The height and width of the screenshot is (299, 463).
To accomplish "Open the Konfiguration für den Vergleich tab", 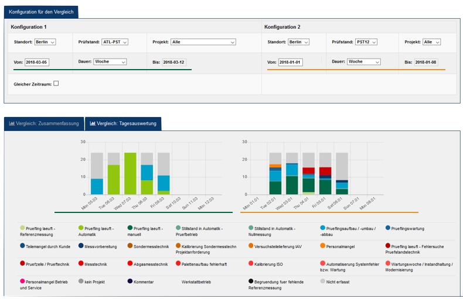I will (41, 12).
